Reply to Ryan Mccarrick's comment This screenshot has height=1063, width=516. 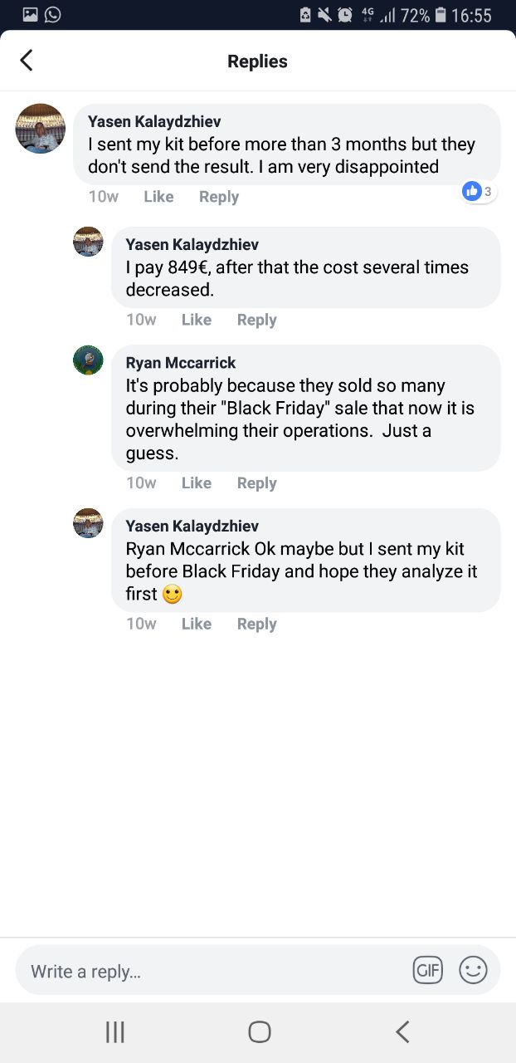click(x=256, y=483)
